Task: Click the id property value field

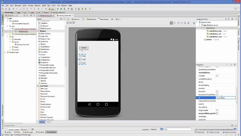Action: click(226, 98)
